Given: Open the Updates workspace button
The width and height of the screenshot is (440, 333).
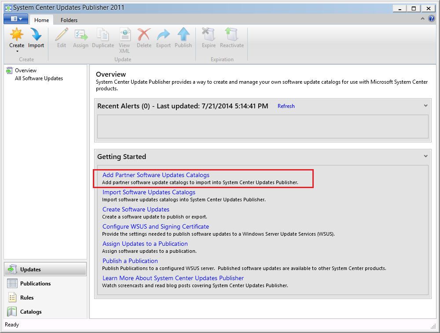Looking at the screenshot, I should coord(45,269).
